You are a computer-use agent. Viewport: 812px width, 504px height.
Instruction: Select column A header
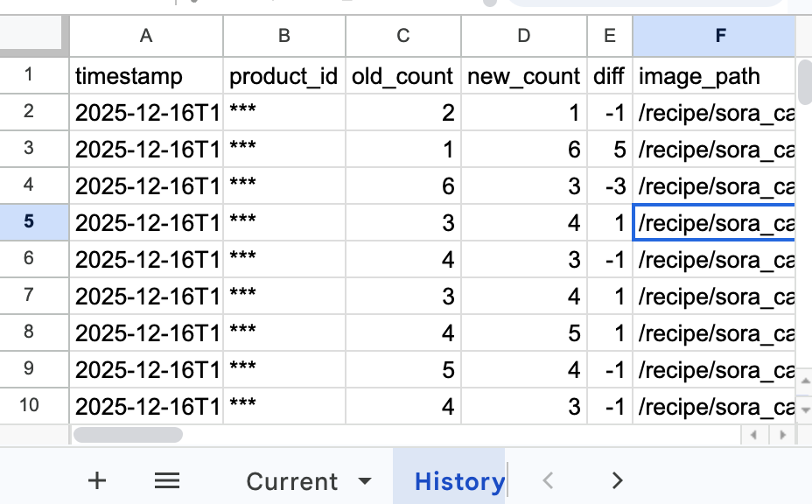coord(146,36)
